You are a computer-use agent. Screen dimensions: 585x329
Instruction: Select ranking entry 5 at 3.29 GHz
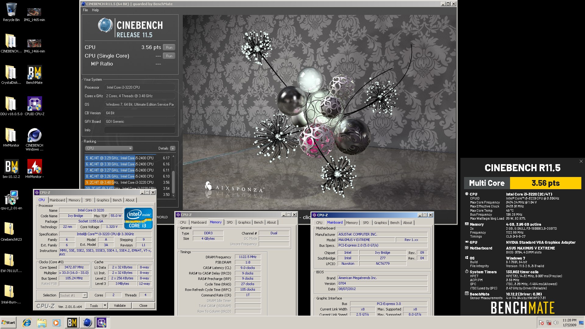pos(127,158)
